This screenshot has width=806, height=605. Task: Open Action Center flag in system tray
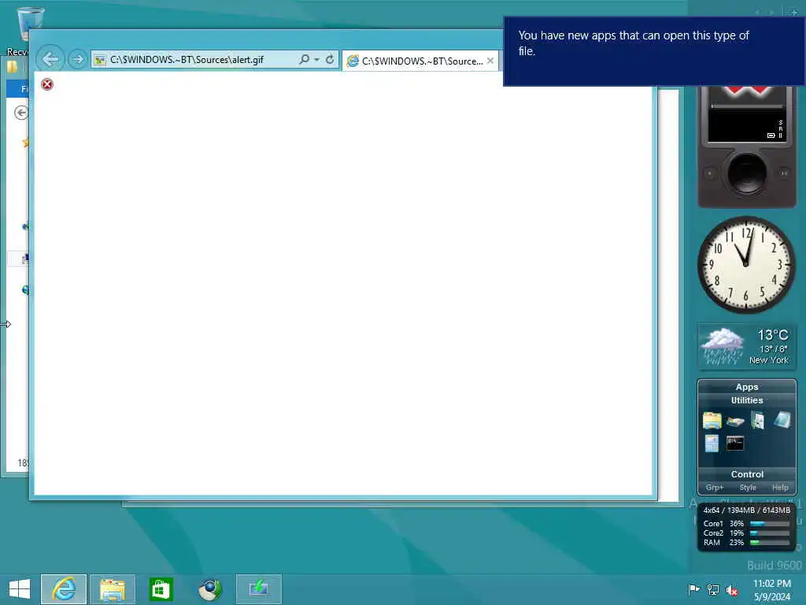coord(693,590)
